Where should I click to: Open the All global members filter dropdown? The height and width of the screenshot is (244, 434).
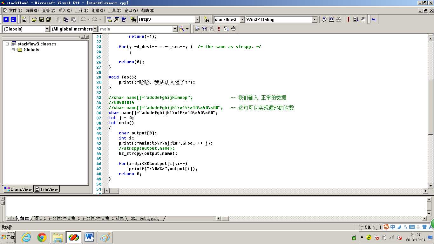pyautogui.click(x=95, y=29)
